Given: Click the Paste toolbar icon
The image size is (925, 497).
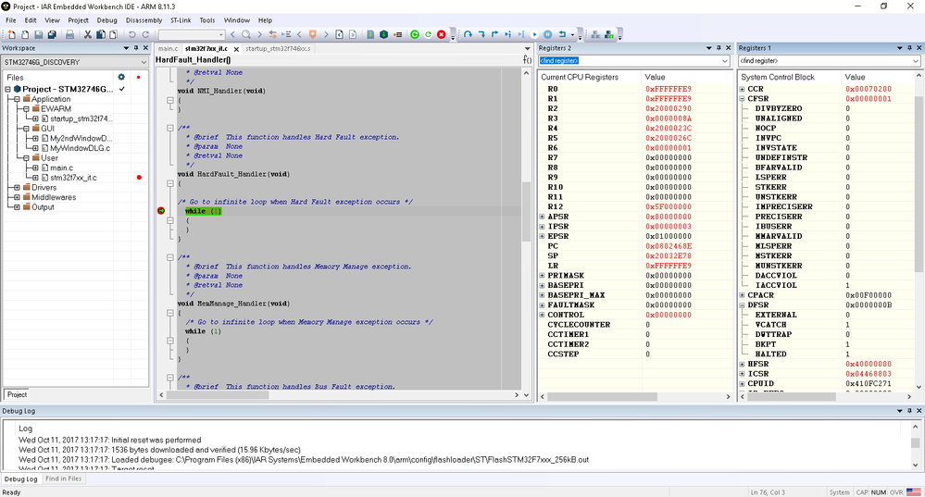Looking at the screenshot, I should coord(113,35).
